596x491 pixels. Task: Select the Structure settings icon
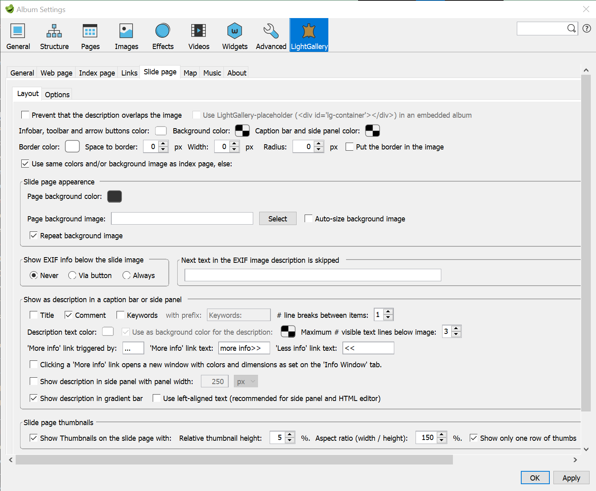(x=54, y=35)
